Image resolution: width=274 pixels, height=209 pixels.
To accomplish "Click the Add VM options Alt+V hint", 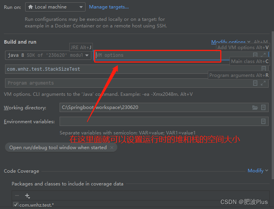I will pyautogui.click(x=243, y=48).
